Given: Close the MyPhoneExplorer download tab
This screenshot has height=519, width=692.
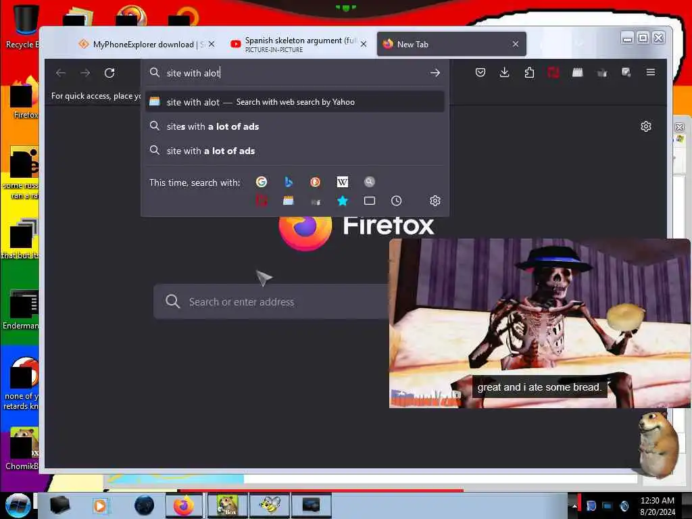Looking at the screenshot, I should (212, 44).
